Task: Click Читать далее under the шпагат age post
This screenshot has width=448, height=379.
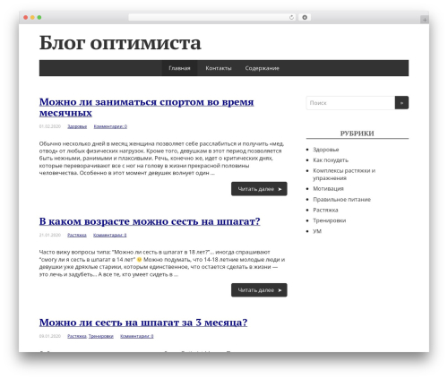Action: pyautogui.click(x=259, y=290)
